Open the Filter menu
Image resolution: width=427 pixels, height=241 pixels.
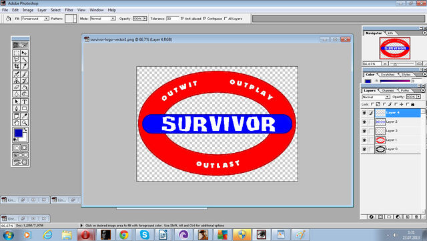coord(69,10)
